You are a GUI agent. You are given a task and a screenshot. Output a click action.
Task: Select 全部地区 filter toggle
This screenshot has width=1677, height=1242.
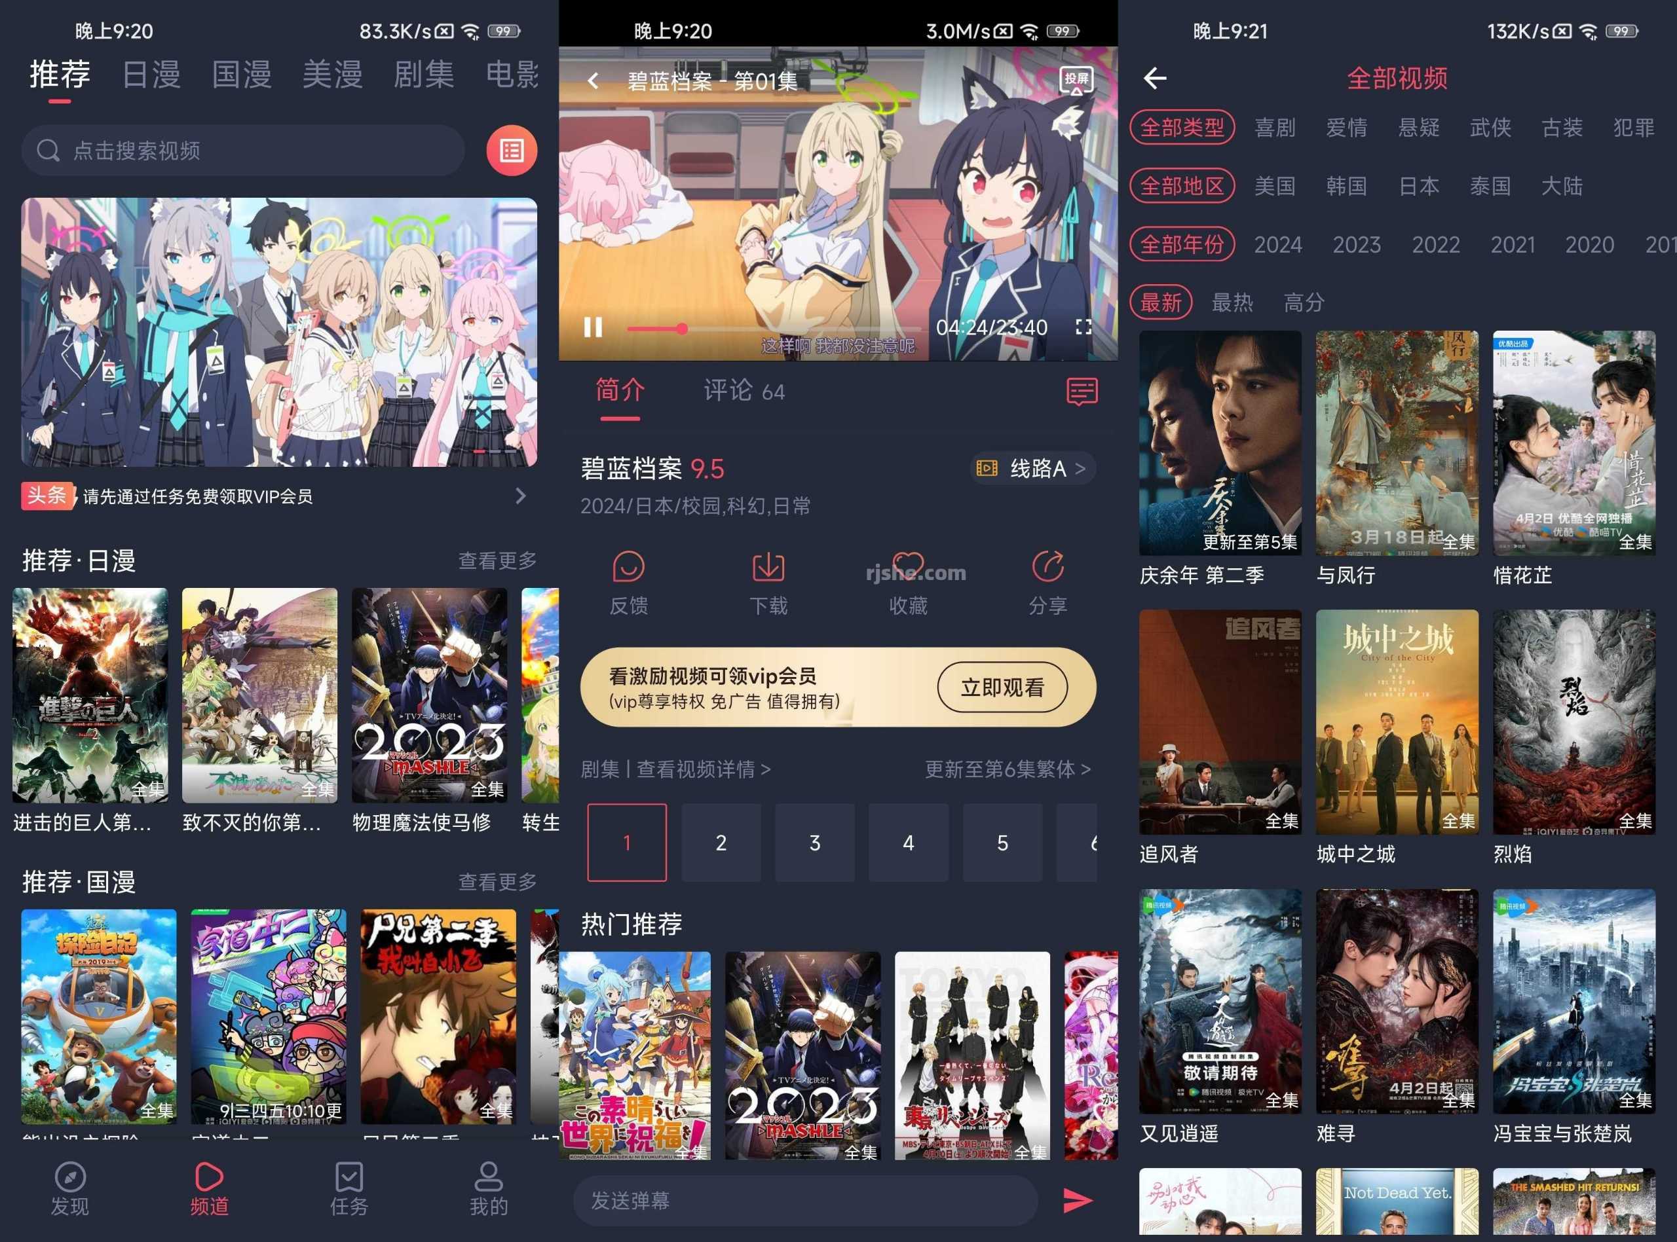pos(1181,187)
